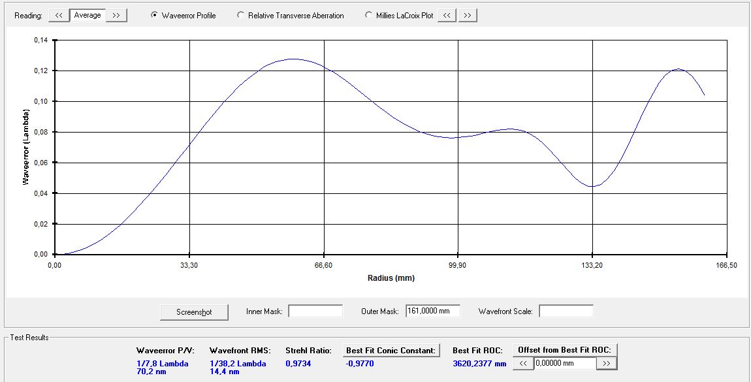Click the 66,60 x-axis tick label

pos(325,265)
